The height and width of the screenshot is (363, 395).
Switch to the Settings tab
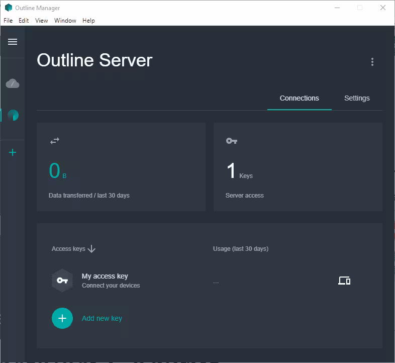357,98
